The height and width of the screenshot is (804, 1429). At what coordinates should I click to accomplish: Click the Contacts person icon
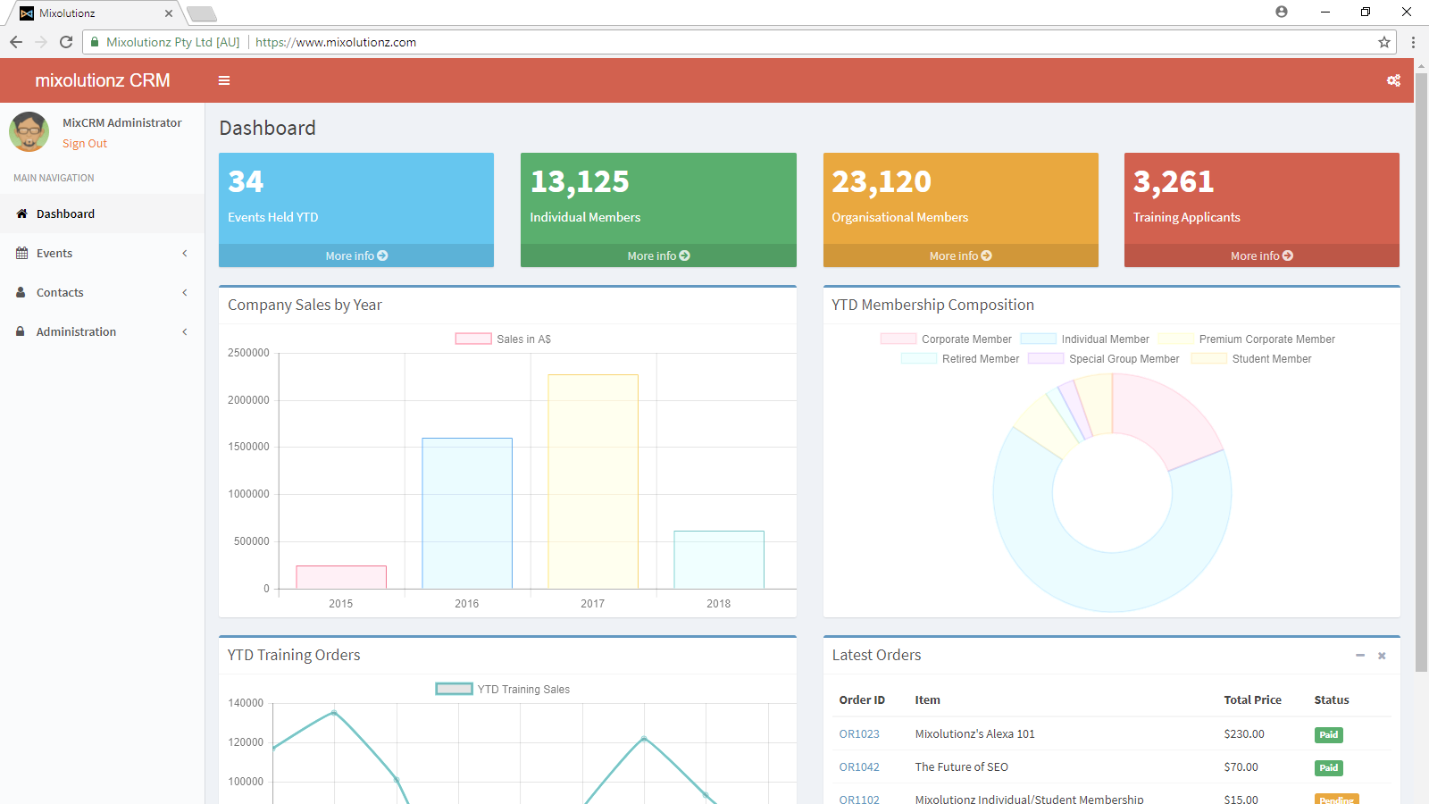[21, 292]
